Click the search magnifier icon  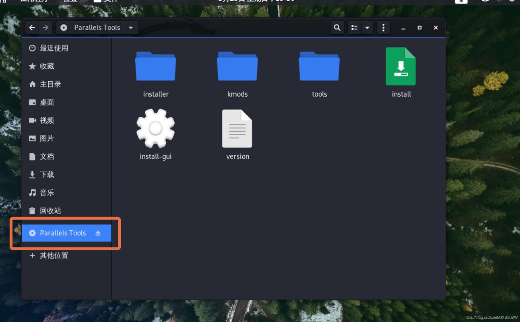point(337,27)
